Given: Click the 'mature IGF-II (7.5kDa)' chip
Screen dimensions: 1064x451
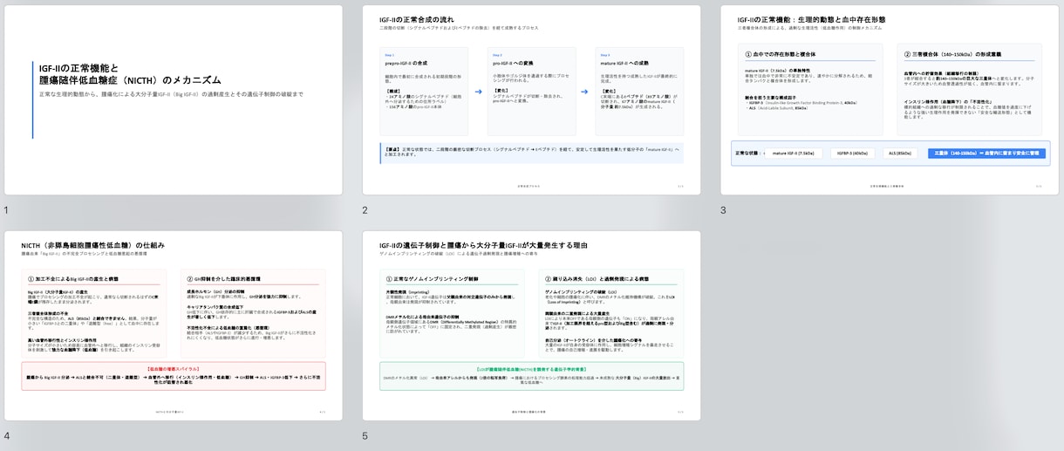Looking at the screenshot, I should 794,154.
